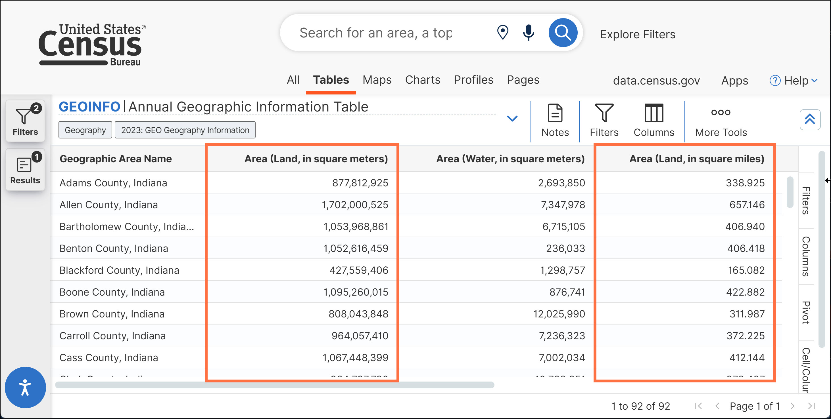Click the location pin icon in search bar
The width and height of the screenshot is (831, 419).
pyautogui.click(x=502, y=33)
